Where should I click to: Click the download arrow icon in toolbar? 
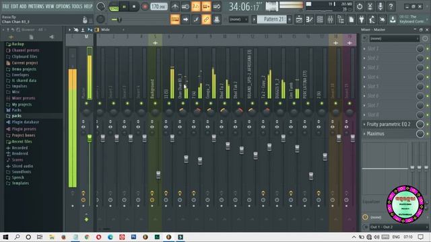(x=393, y=19)
